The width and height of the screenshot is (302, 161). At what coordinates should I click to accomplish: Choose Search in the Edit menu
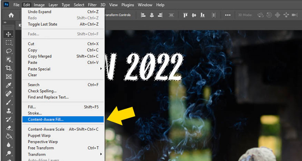[x=63, y=85]
